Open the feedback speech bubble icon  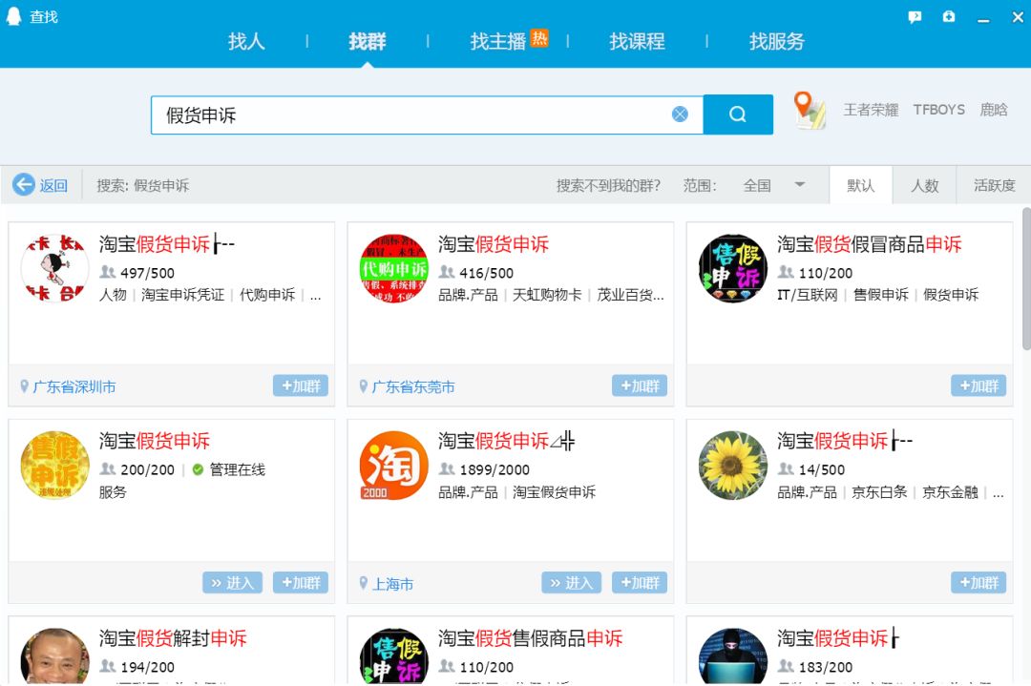[915, 17]
